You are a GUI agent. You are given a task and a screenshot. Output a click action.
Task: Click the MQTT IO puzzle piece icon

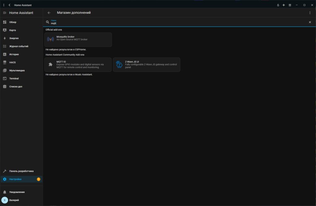click(50, 64)
